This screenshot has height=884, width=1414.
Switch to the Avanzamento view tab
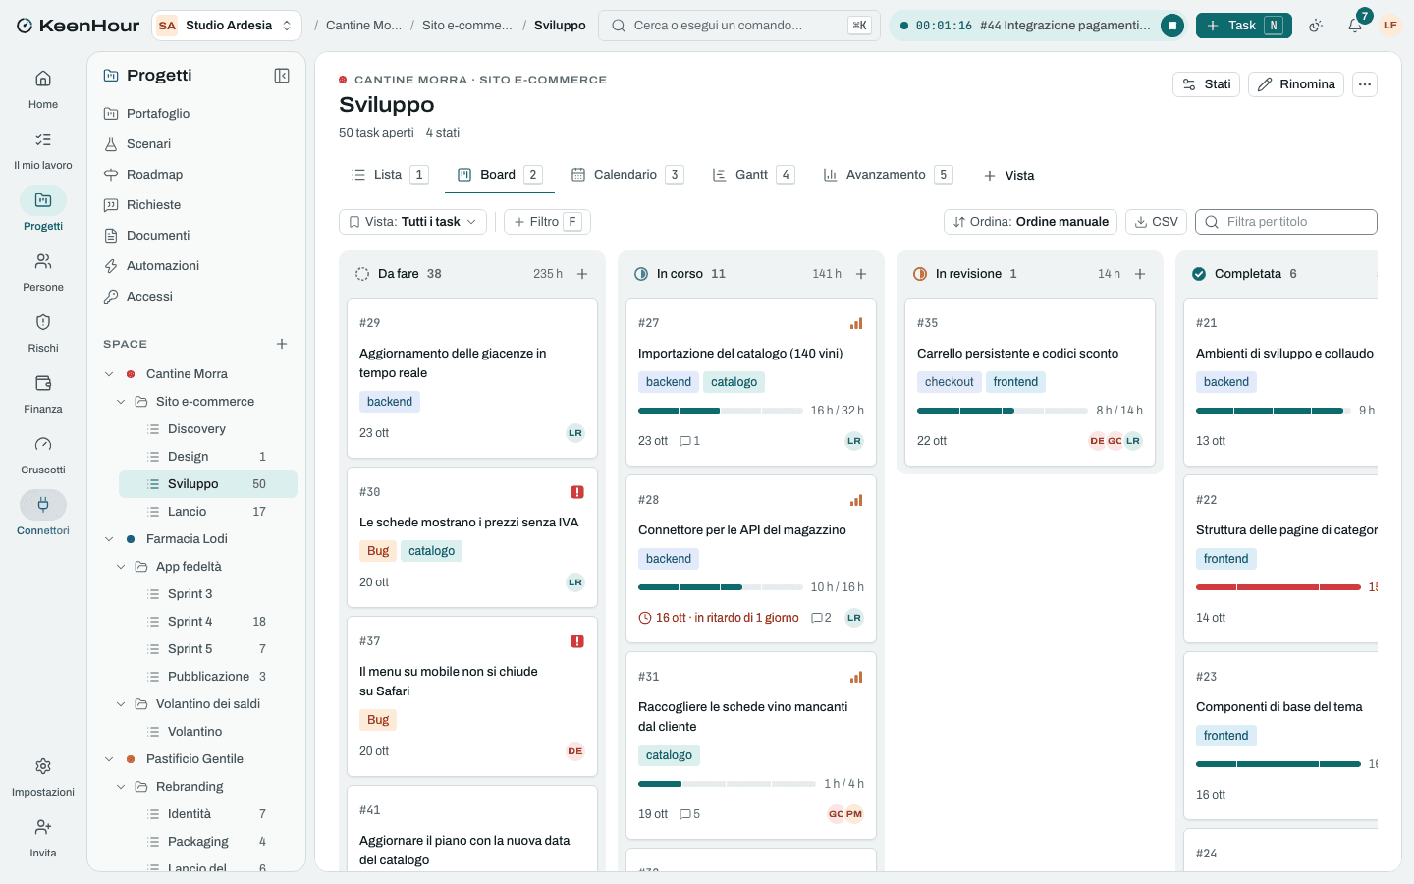pos(888,175)
